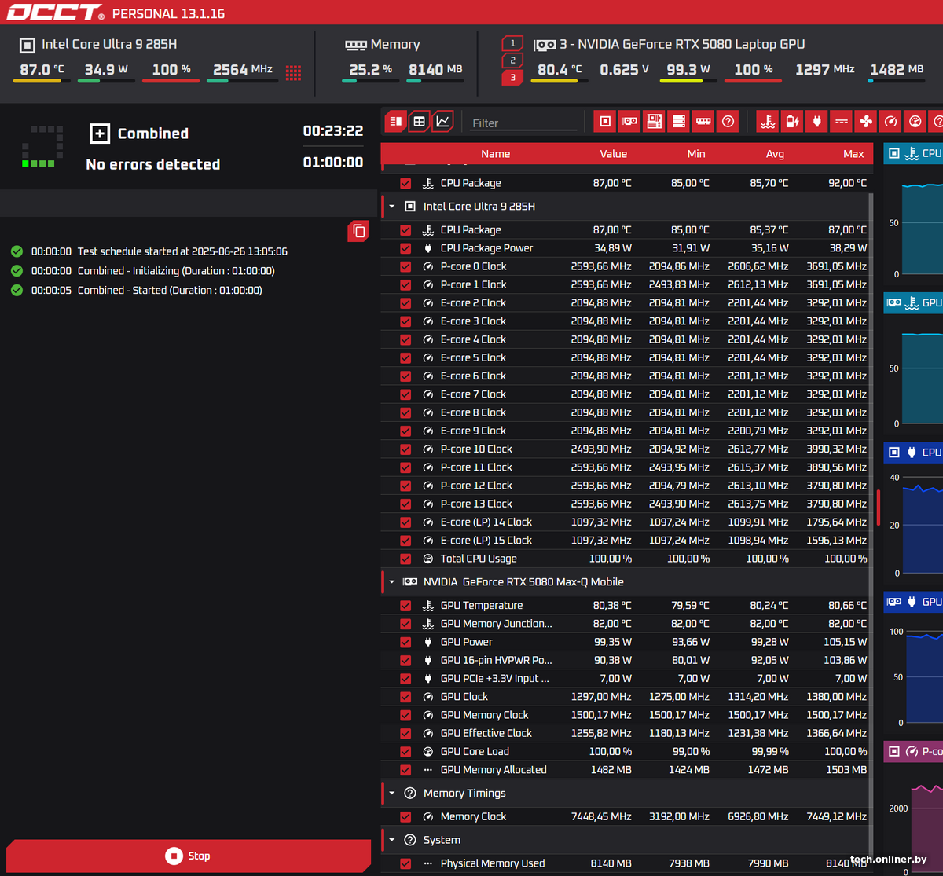The height and width of the screenshot is (876, 943).
Task: Switch monitoring to the graph view
Action: pyautogui.click(x=443, y=121)
